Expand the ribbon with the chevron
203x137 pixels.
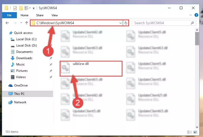[x=190, y=15]
